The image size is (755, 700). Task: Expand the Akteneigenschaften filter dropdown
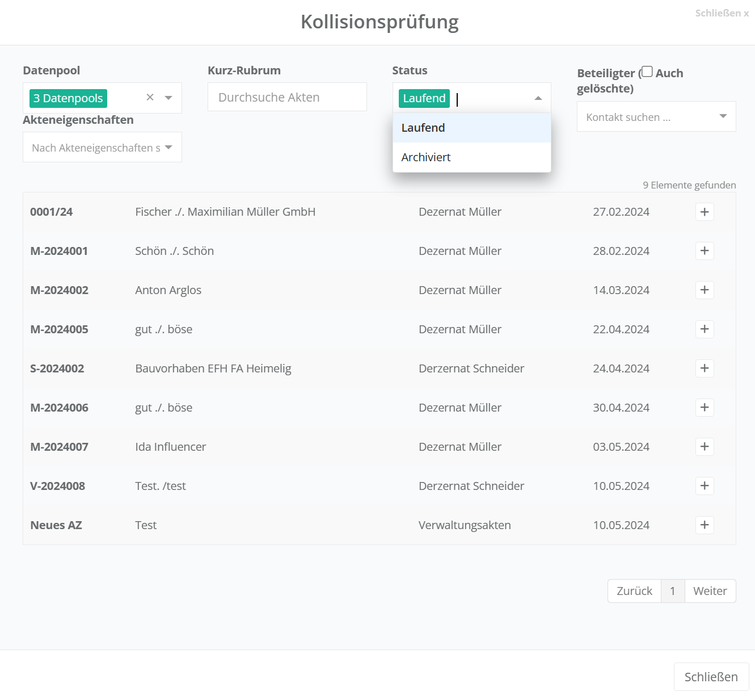[168, 147]
